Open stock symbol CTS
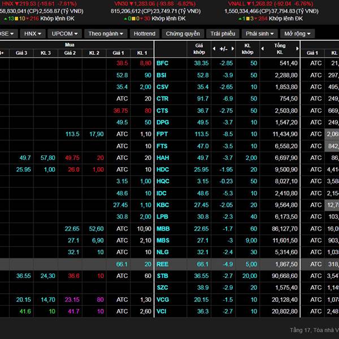Viewport: 339px width, 339px height. [x=162, y=111]
